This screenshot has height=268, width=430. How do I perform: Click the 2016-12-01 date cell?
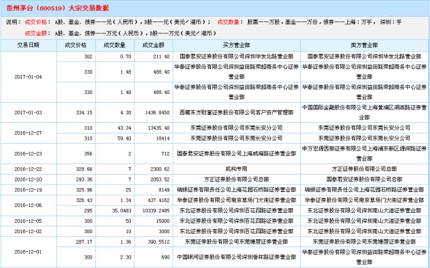[28, 252]
